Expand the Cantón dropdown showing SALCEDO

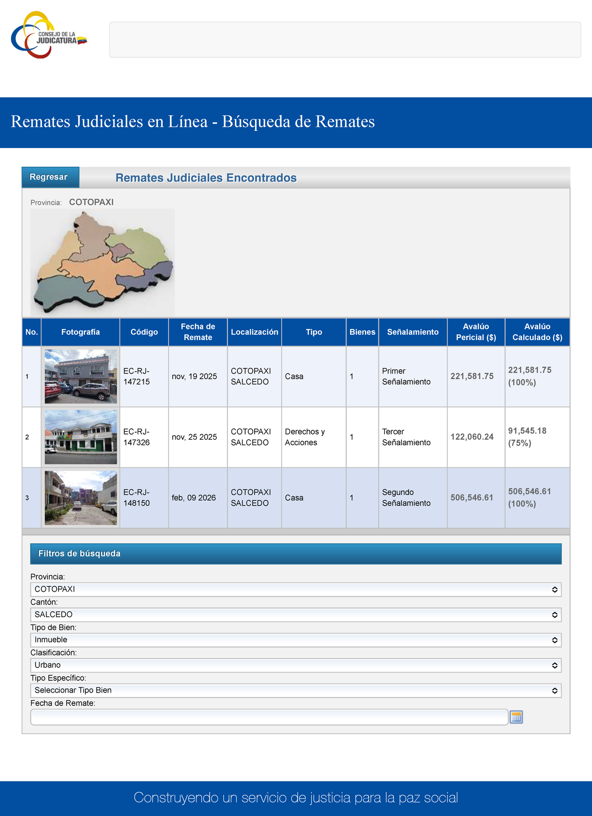pyautogui.click(x=296, y=615)
